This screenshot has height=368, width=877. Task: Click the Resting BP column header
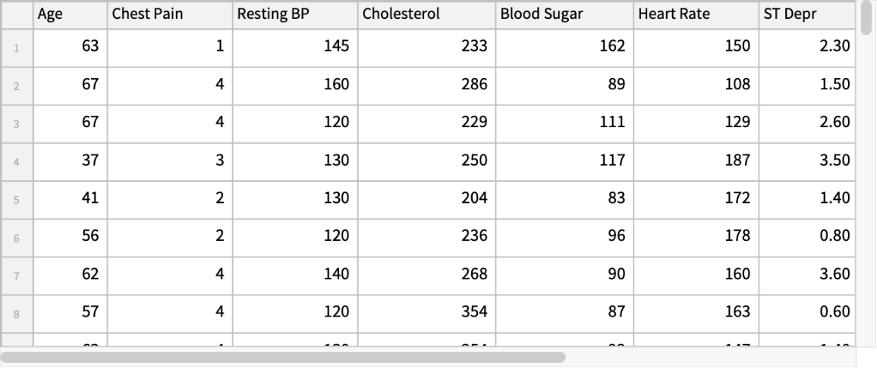point(295,14)
